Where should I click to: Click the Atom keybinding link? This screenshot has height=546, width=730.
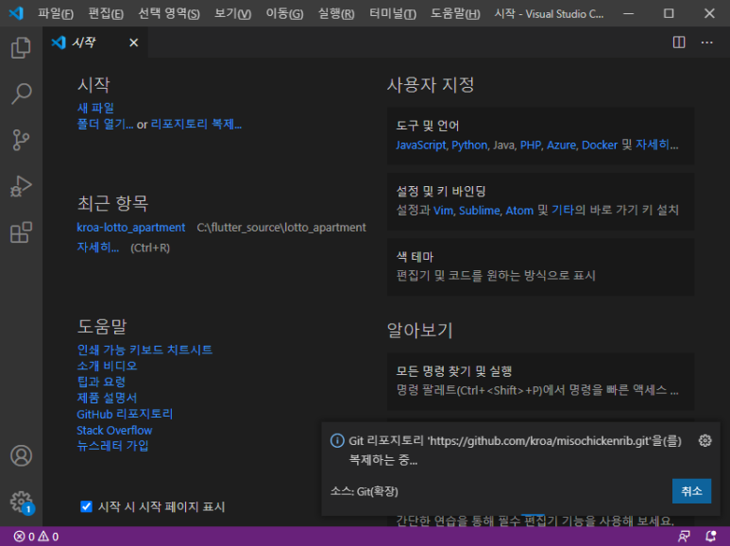click(x=519, y=211)
